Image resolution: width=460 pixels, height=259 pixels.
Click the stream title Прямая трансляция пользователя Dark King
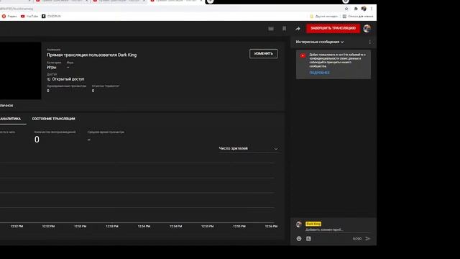[x=91, y=55]
